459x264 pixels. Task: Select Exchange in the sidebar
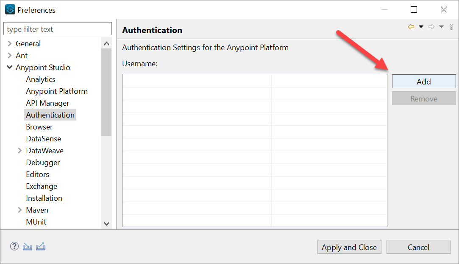point(41,186)
